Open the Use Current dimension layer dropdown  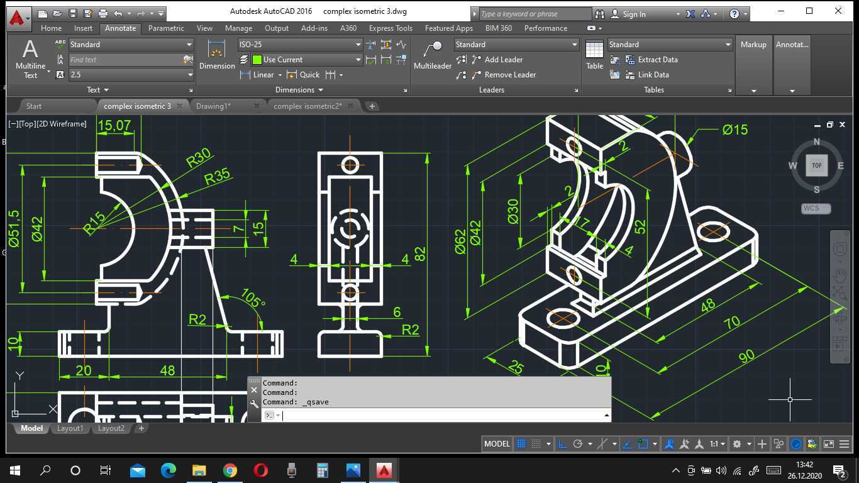[307, 60]
